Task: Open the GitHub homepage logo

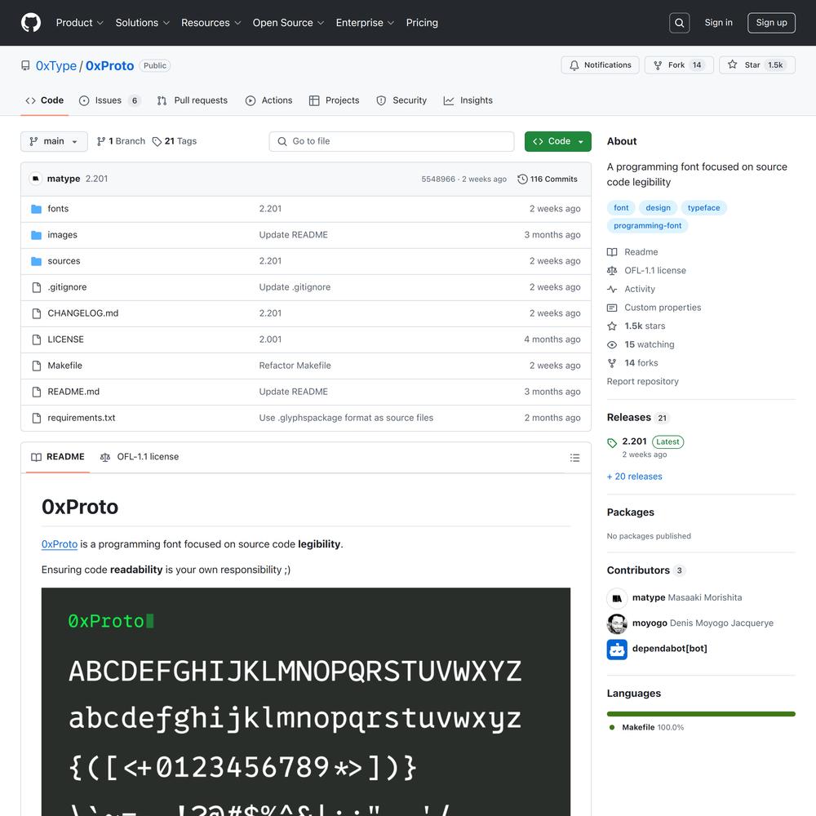Action: pyautogui.click(x=31, y=23)
